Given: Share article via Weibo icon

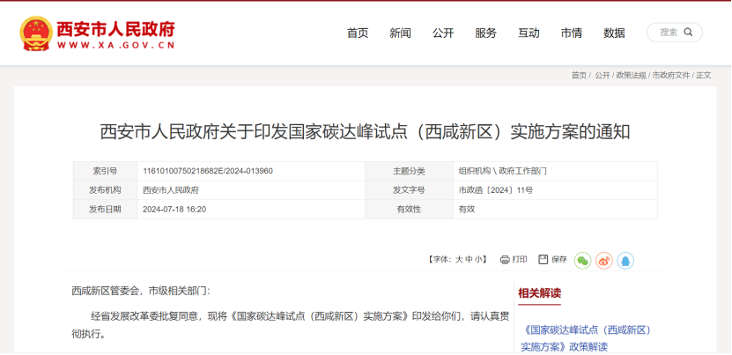Looking at the screenshot, I should (x=604, y=261).
